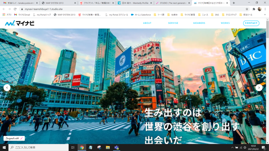The width and height of the screenshot is (269, 151).
Task: Go to next slide with right arrow
Action: click(x=259, y=88)
